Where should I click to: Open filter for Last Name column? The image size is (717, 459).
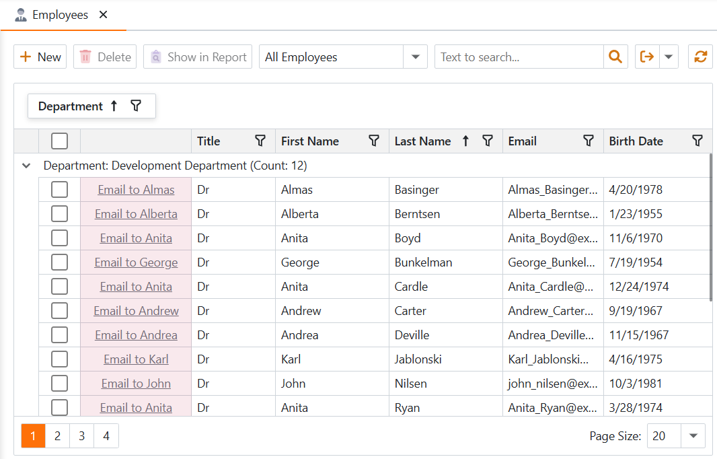(x=488, y=141)
